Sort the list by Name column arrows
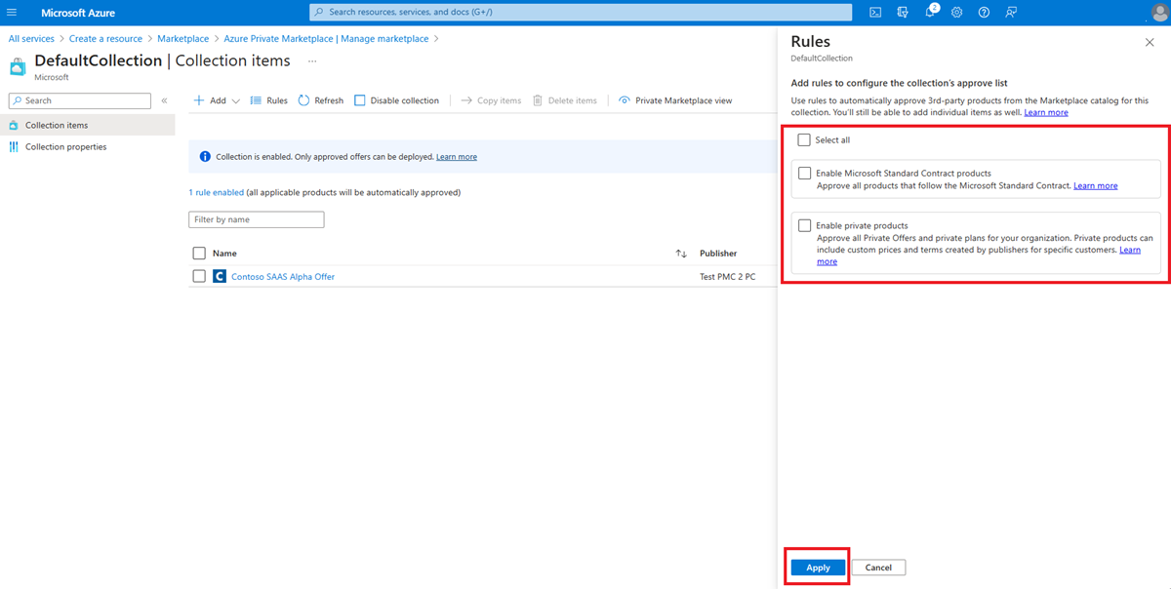1171x589 pixels. (x=681, y=254)
